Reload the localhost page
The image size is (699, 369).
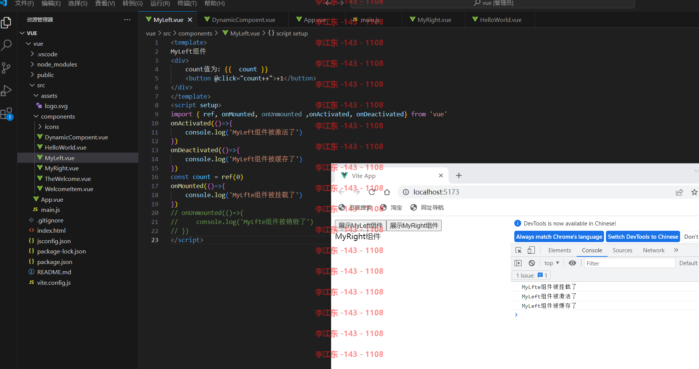pos(372,192)
